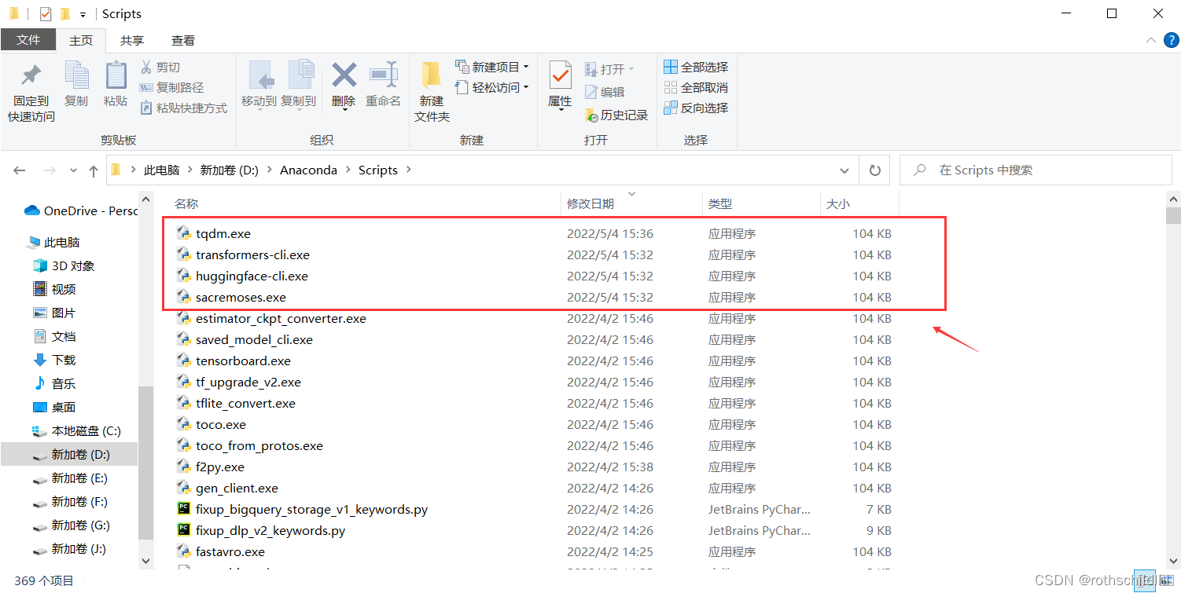
Task: Click the Up one level arrow
Action: click(x=94, y=170)
